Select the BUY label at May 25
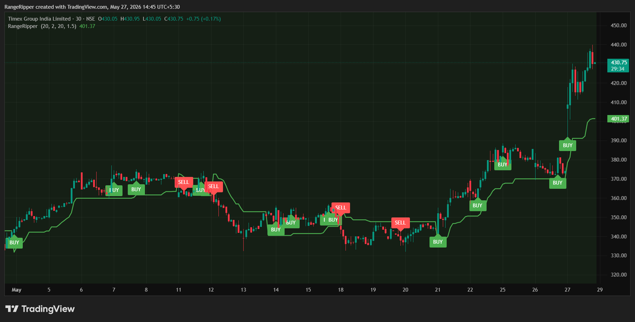 [503, 164]
